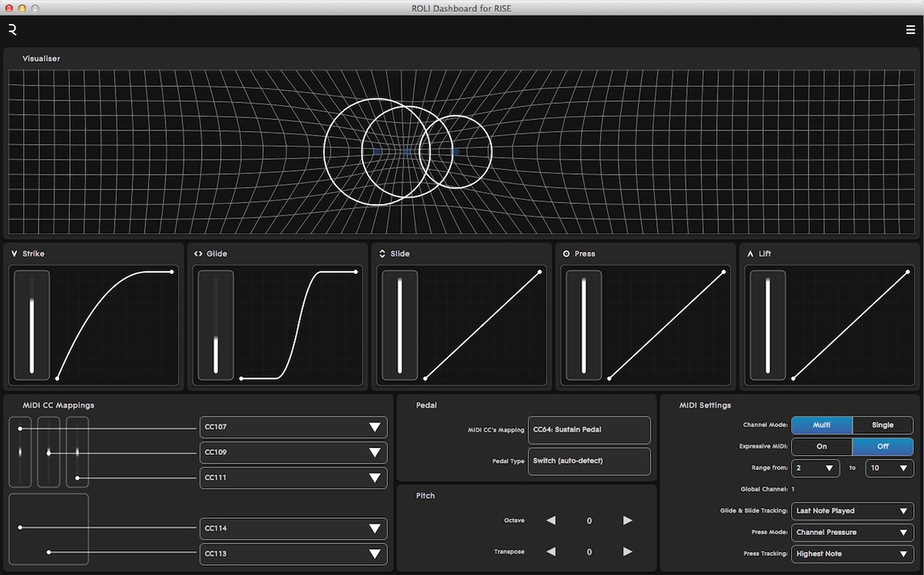Increase Transpose with the right arrow
This screenshot has height=575, width=924.
click(628, 551)
